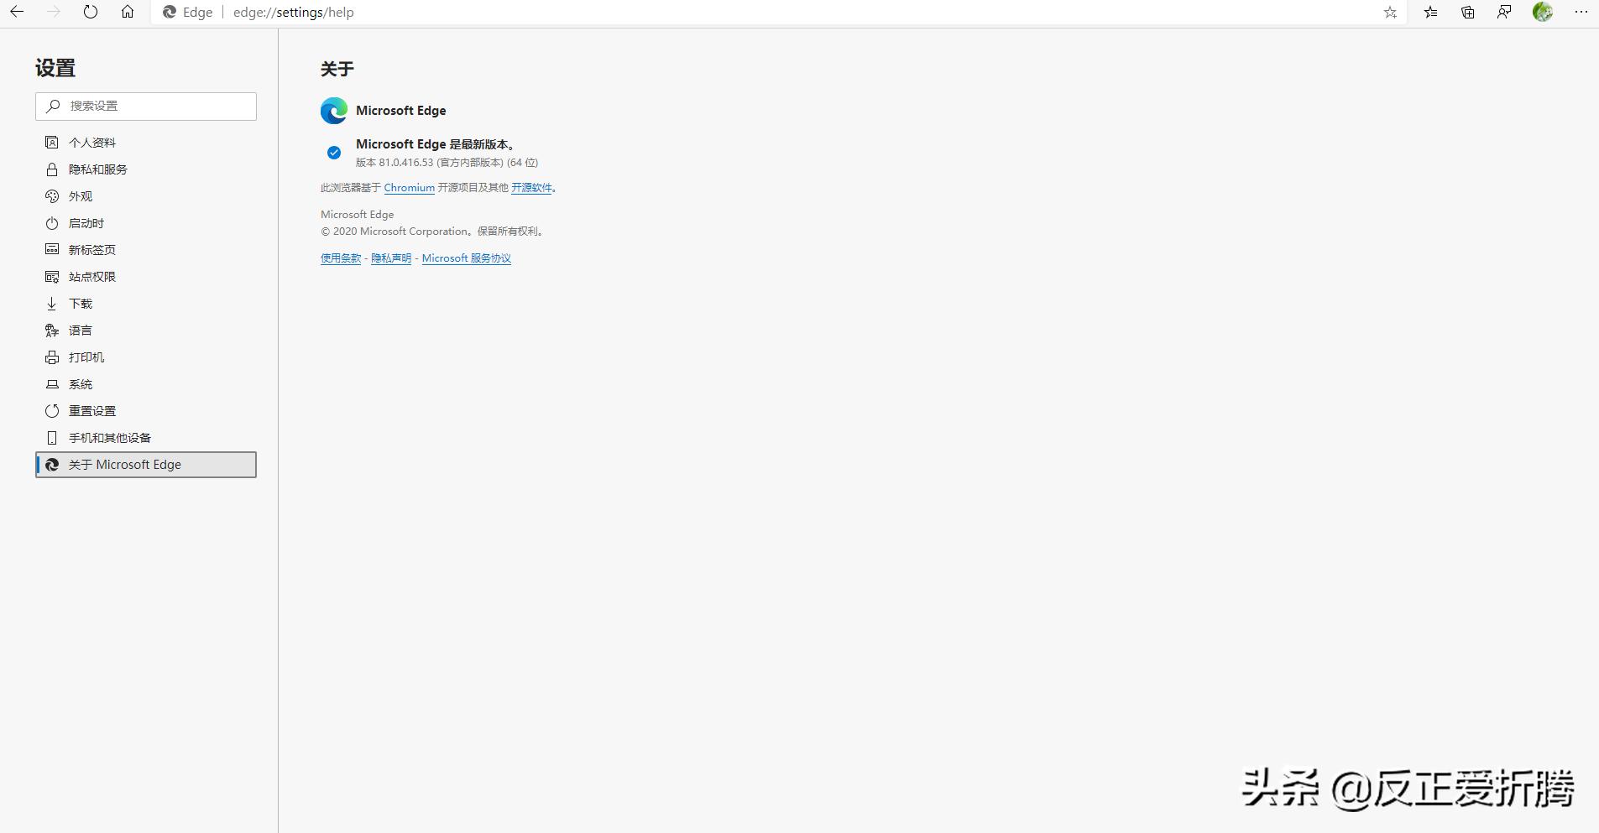The height and width of the screenshot is (833, 1599).
Task: Click the lock icon beside 隐私和服务
Action: point(52,169)
